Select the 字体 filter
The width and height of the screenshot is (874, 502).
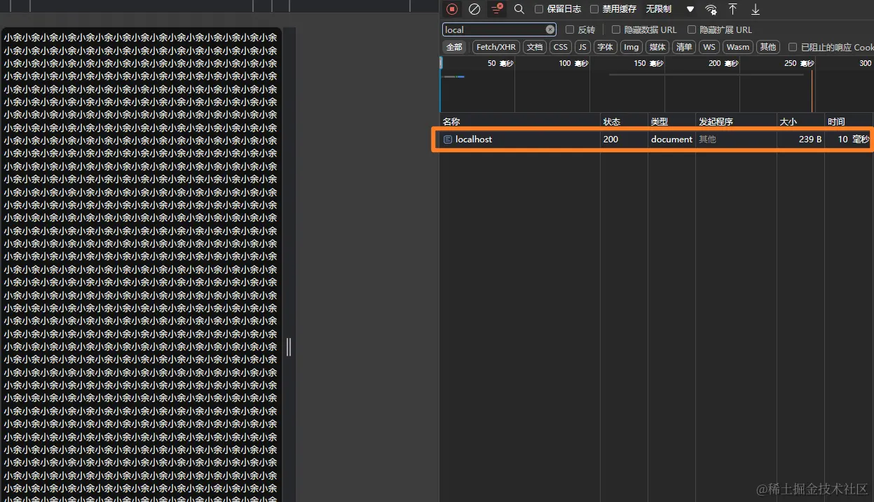[x=606, y=47]
